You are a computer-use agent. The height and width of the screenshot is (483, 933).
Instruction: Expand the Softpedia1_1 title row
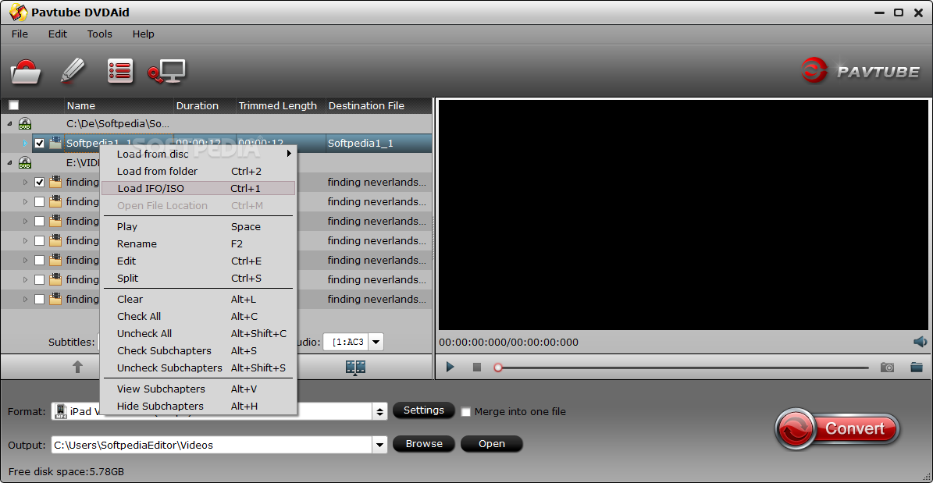coord(24,144)
